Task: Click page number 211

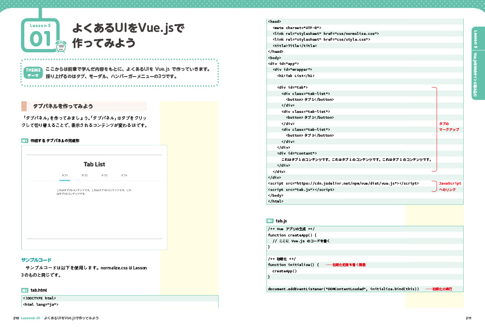Action: point(469,318)
